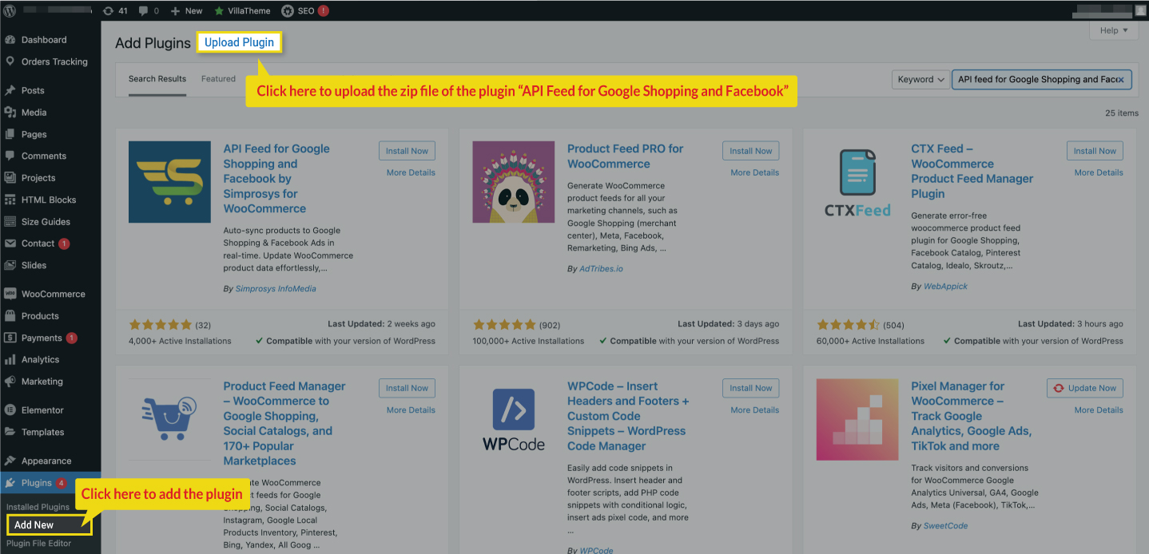Screen dimensions: 1149x554
Task: Click the WPCode logo thumbnail
Action: tap(514, 420)
